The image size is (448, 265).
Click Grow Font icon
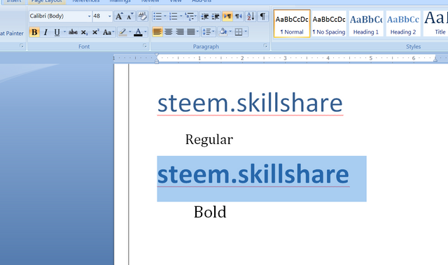pos(119,16)
